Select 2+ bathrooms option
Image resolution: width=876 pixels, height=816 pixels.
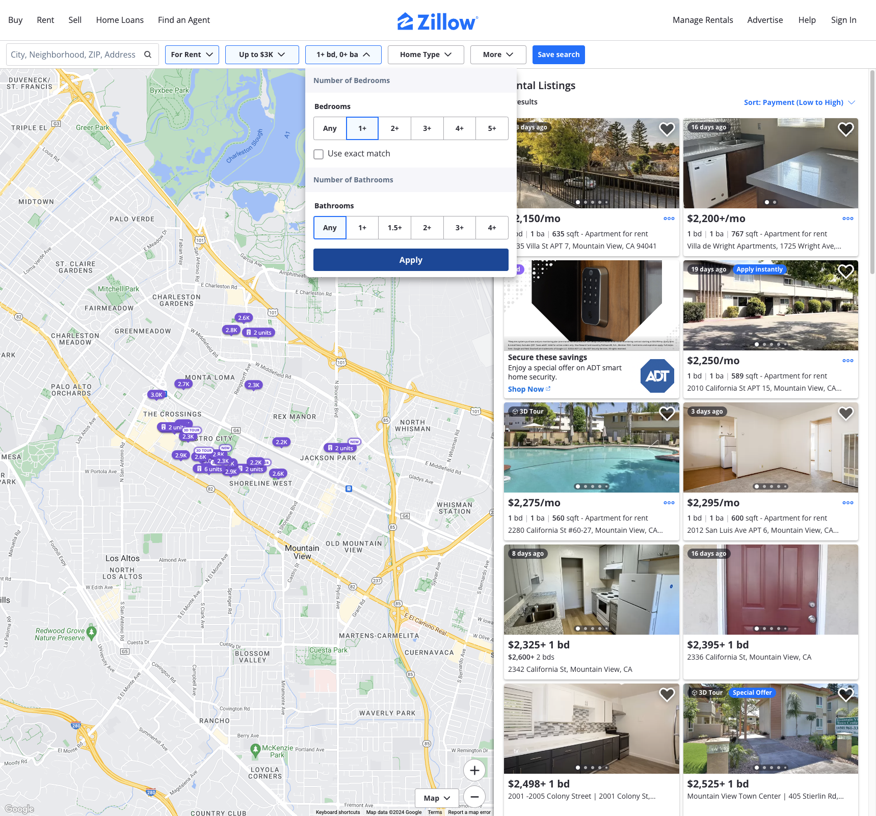tap(427, 228)
